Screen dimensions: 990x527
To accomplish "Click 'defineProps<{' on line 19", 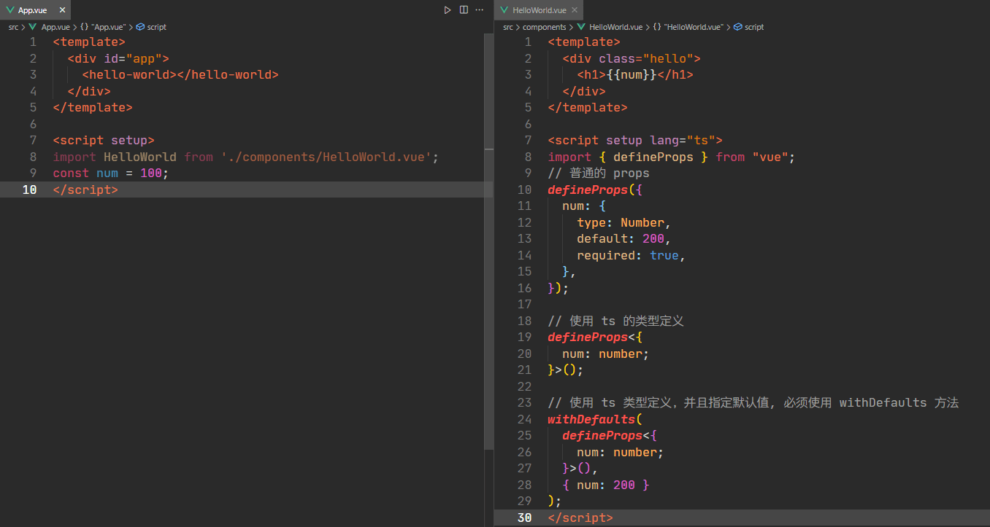I will coord(595,337).
